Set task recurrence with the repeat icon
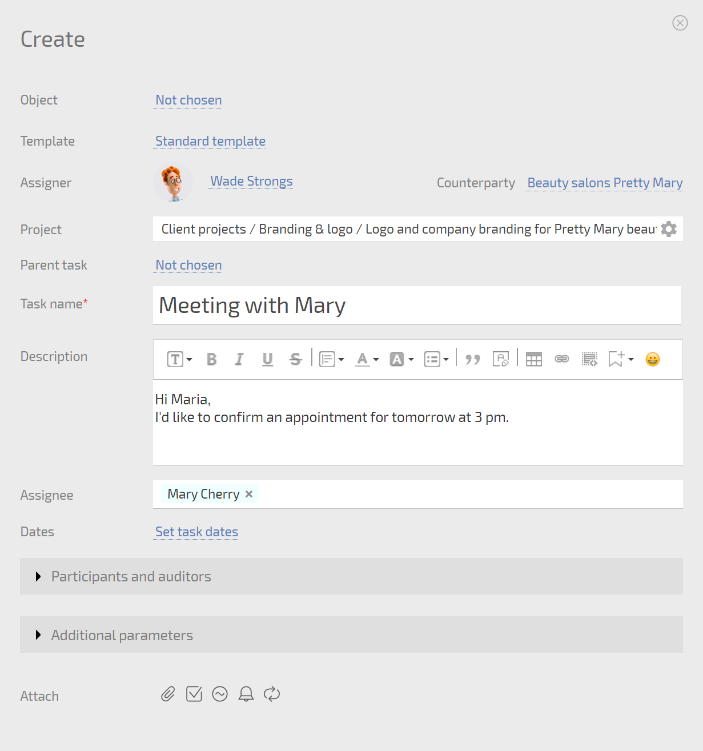The height and width of the screenshot is (751, 703). [272, 694]
